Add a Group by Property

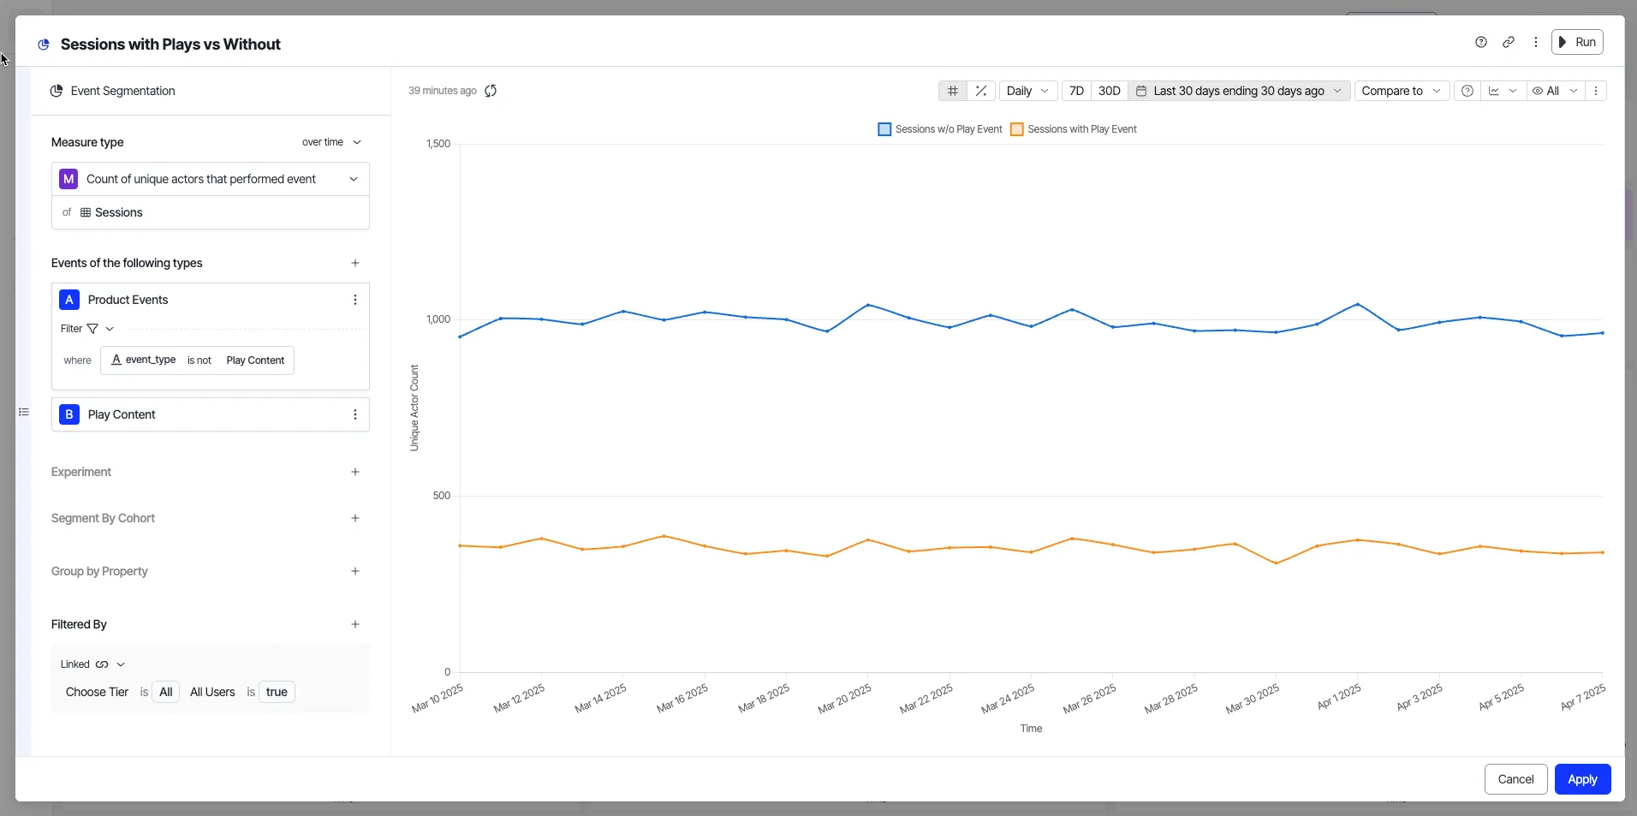pyautogui.click(x=355, y=571)
